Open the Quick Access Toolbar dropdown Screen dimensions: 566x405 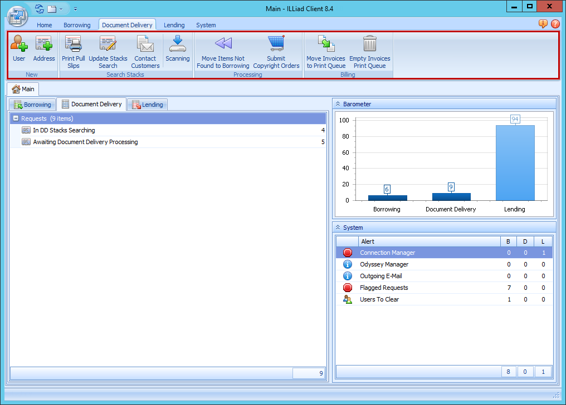(x=75, y=9)
